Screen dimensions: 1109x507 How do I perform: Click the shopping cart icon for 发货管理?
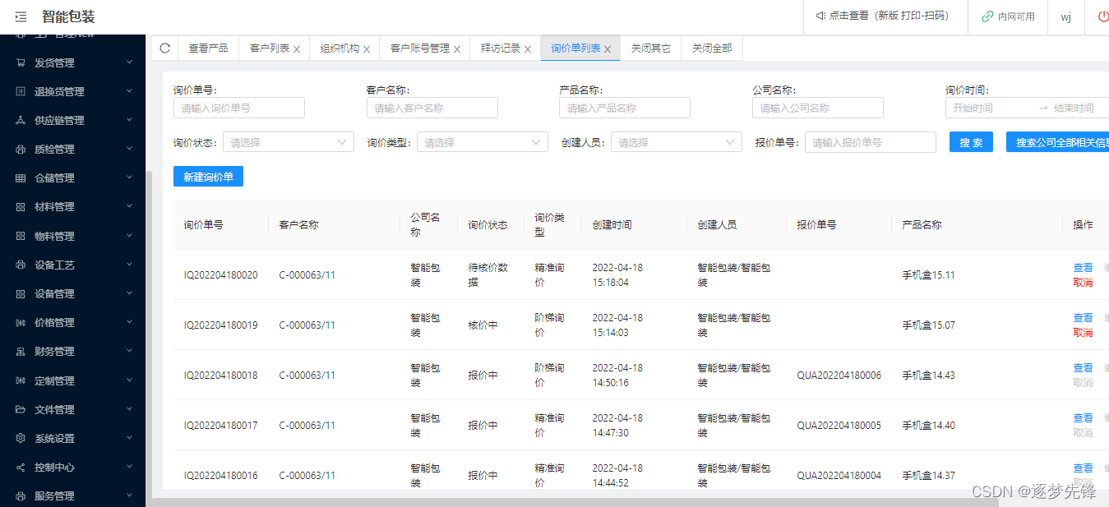tap(21, 62)
